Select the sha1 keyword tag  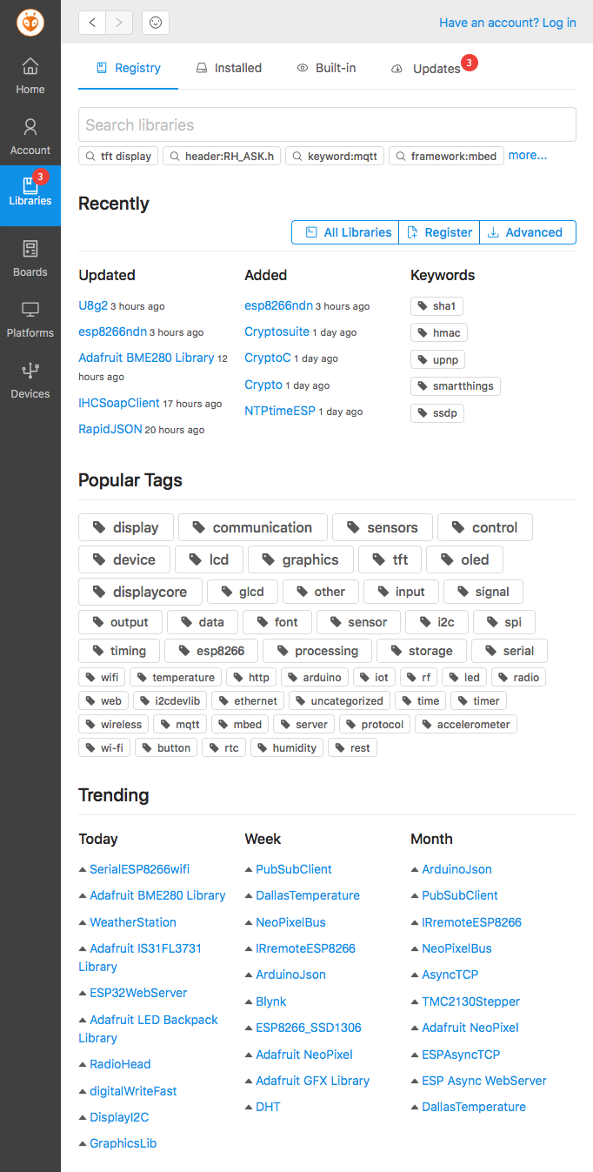[436, 305]
